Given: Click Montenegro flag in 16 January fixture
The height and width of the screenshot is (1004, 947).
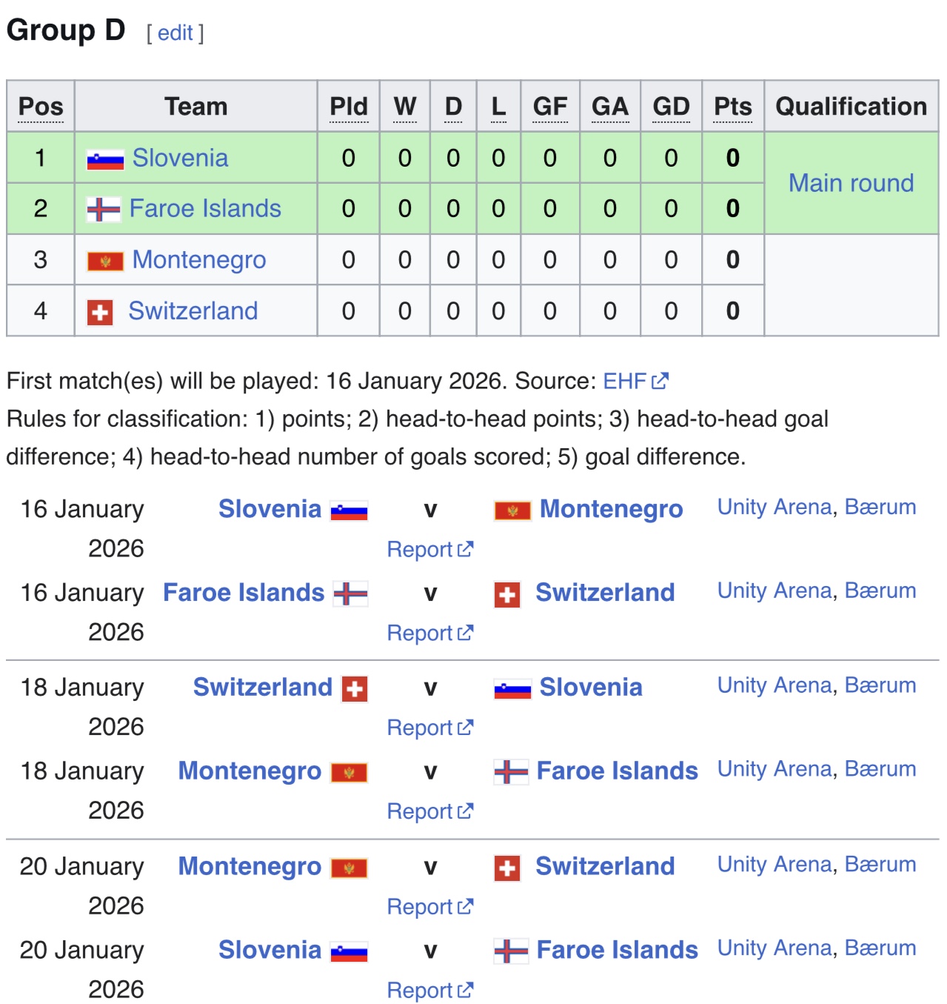Looking at the screenshot, I should click(512, 511).
